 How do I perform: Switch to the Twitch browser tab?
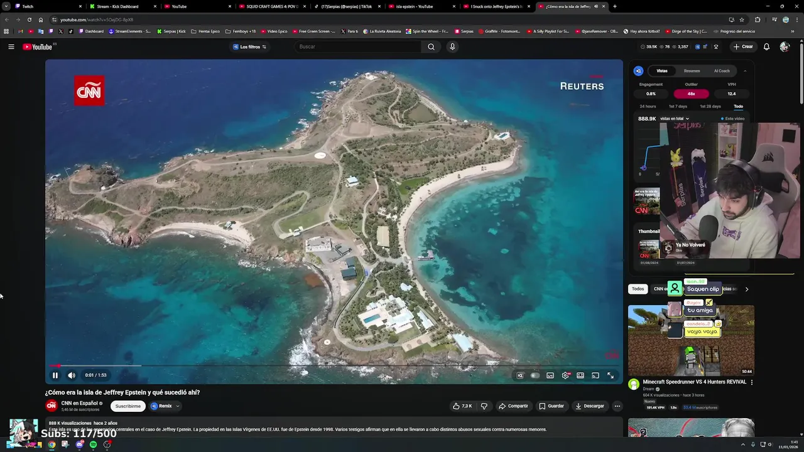(47, 6)
